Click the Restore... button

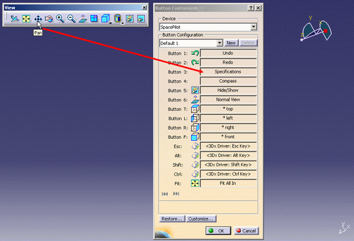172,219
